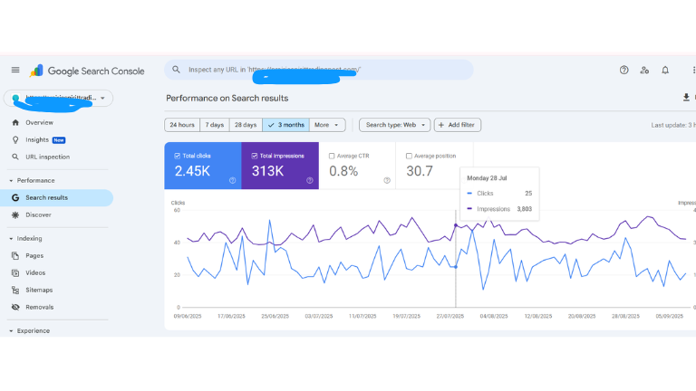The height and width of the screenshot is (391, 696).
Task: Click the Performance on Search results heading
Action: [x=227, y=99]
